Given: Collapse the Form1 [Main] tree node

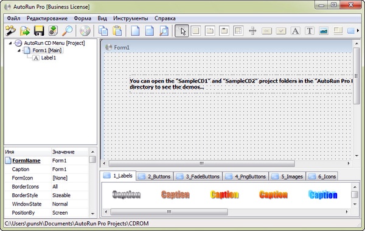Looking at the screenshot, I should pos(19,50).
